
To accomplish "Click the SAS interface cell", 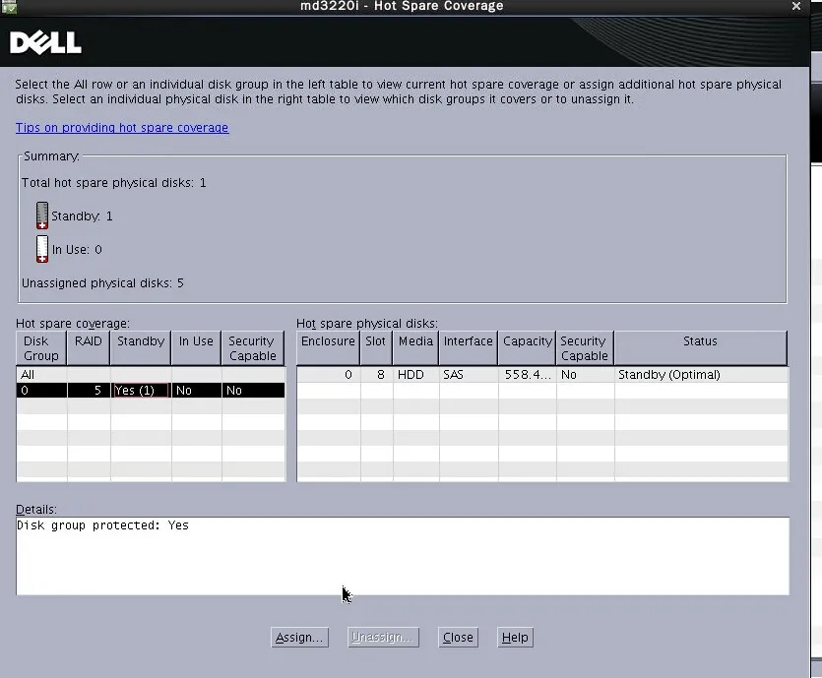I will (469, 375).
